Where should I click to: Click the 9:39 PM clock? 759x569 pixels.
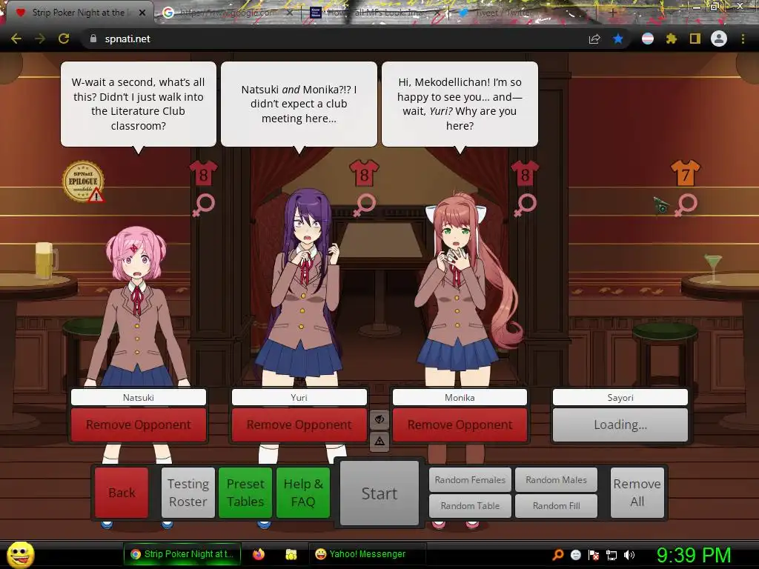(x=694, y=555)
